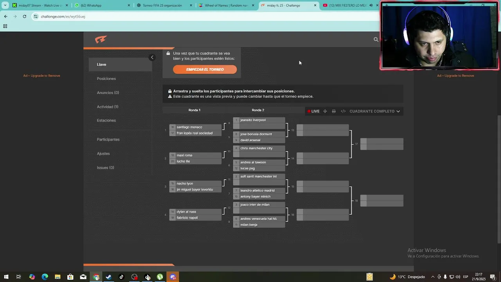The image size is (501, 282).
Task: Select participant joaco inter de milan
Action: [259, 205]
